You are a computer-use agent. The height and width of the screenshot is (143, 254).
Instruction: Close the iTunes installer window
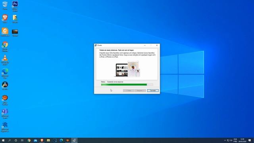point(157,45)
